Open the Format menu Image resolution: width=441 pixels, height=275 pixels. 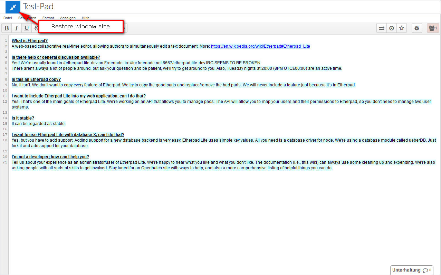pyautogui.click(x=48, y=18)
